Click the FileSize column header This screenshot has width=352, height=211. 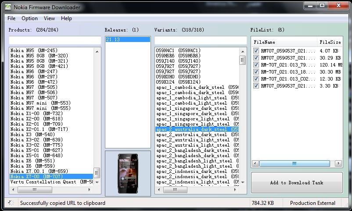pos(330,42)
